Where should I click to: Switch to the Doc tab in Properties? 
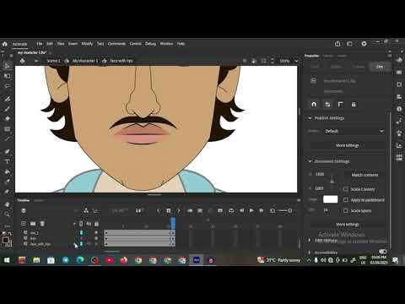380,67
